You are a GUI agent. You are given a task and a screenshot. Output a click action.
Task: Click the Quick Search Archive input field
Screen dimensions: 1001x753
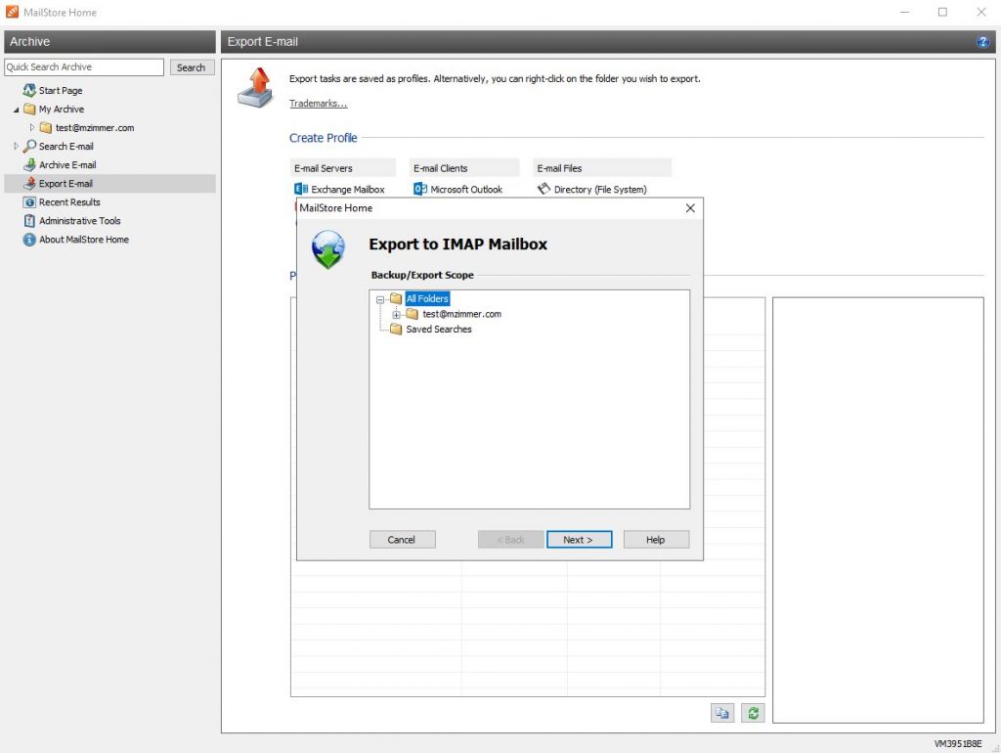click(84, 67)
